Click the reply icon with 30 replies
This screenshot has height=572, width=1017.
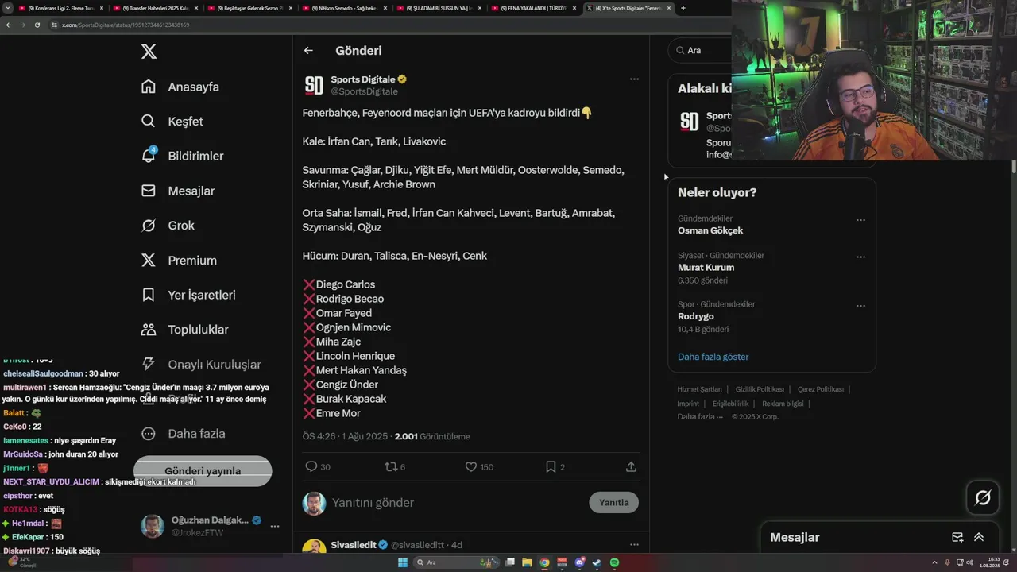(x=311, y=467)
